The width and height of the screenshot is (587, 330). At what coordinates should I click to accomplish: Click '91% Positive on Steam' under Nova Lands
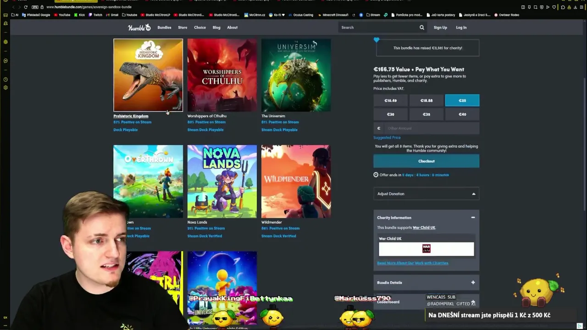[206, 228]
